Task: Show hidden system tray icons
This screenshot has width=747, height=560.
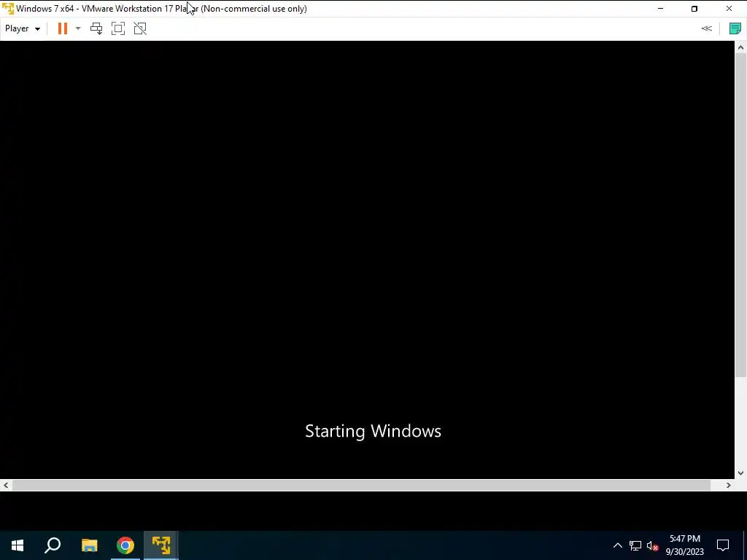Action: coord(618,545)
